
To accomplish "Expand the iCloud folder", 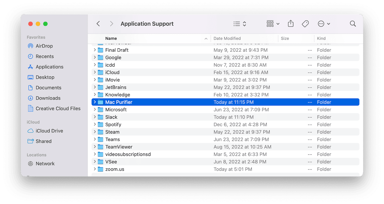I will click(x=94, y=72).
